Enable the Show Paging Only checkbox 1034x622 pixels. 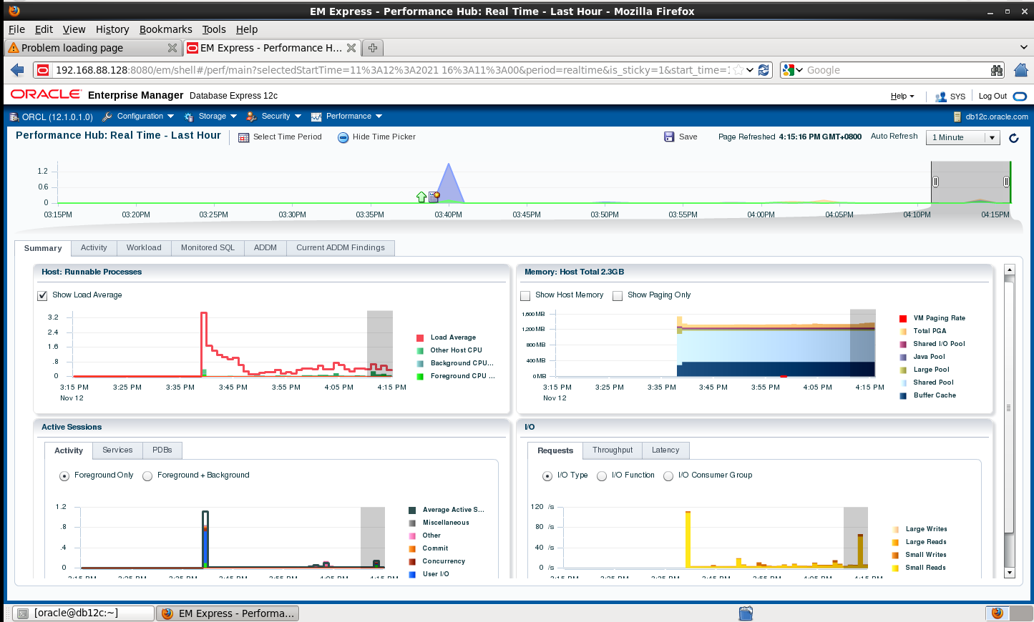coord(618,295)
